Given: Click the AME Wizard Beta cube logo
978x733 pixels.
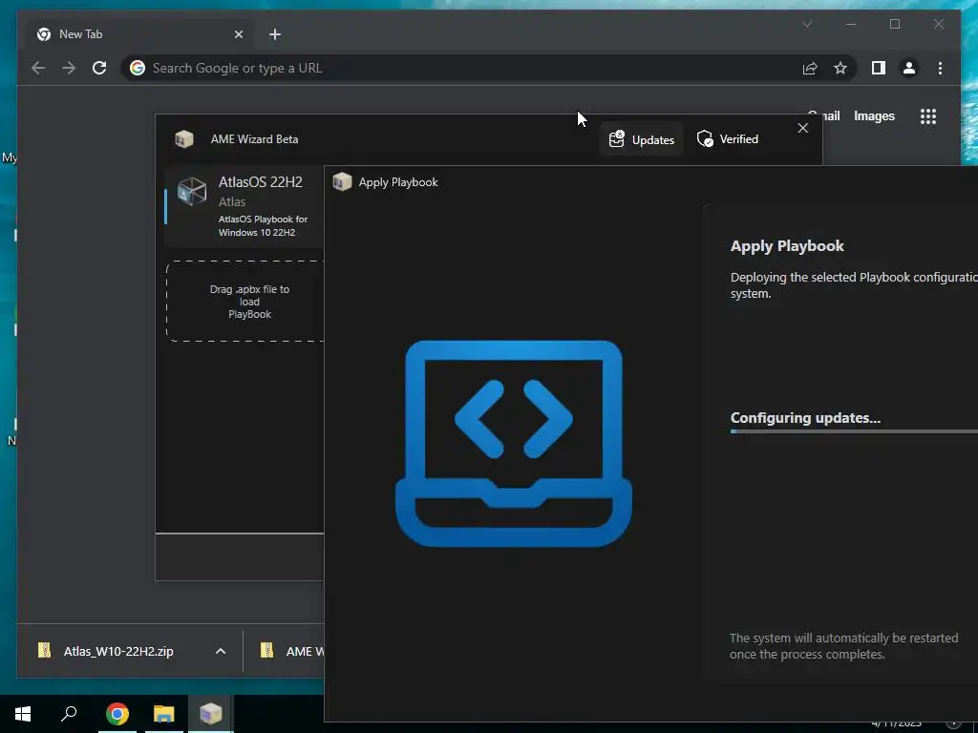Looking at the screenshot, I should [184, 139].
